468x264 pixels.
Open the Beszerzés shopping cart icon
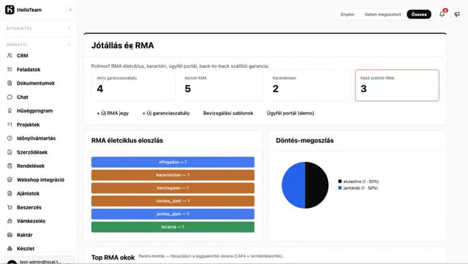pos(10,207)
